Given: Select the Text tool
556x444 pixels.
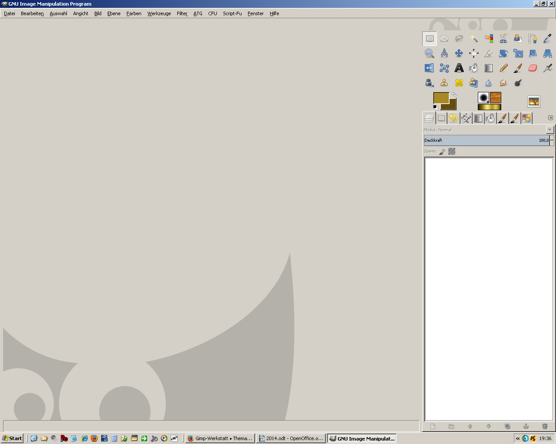Looking at the screenshot, I should click(459, 68).
